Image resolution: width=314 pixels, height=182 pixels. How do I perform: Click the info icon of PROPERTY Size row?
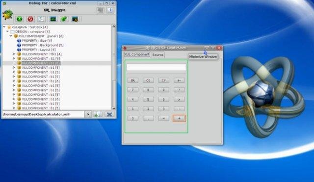point(19,41)
